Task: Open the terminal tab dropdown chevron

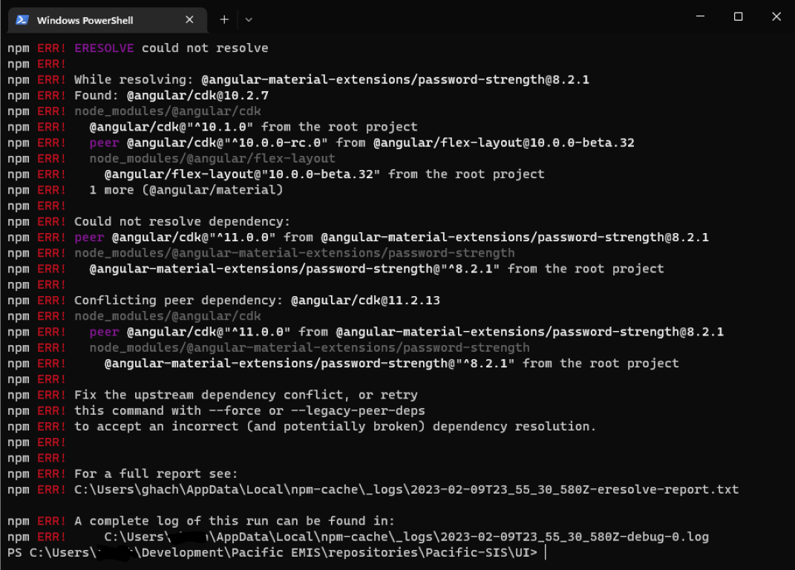Action: (x=248, y=20)
